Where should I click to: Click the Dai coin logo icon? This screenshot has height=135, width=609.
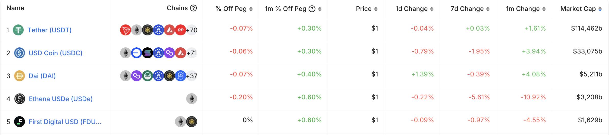pos(19,76)
